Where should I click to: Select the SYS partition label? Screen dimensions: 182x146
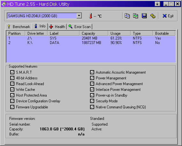53,38
